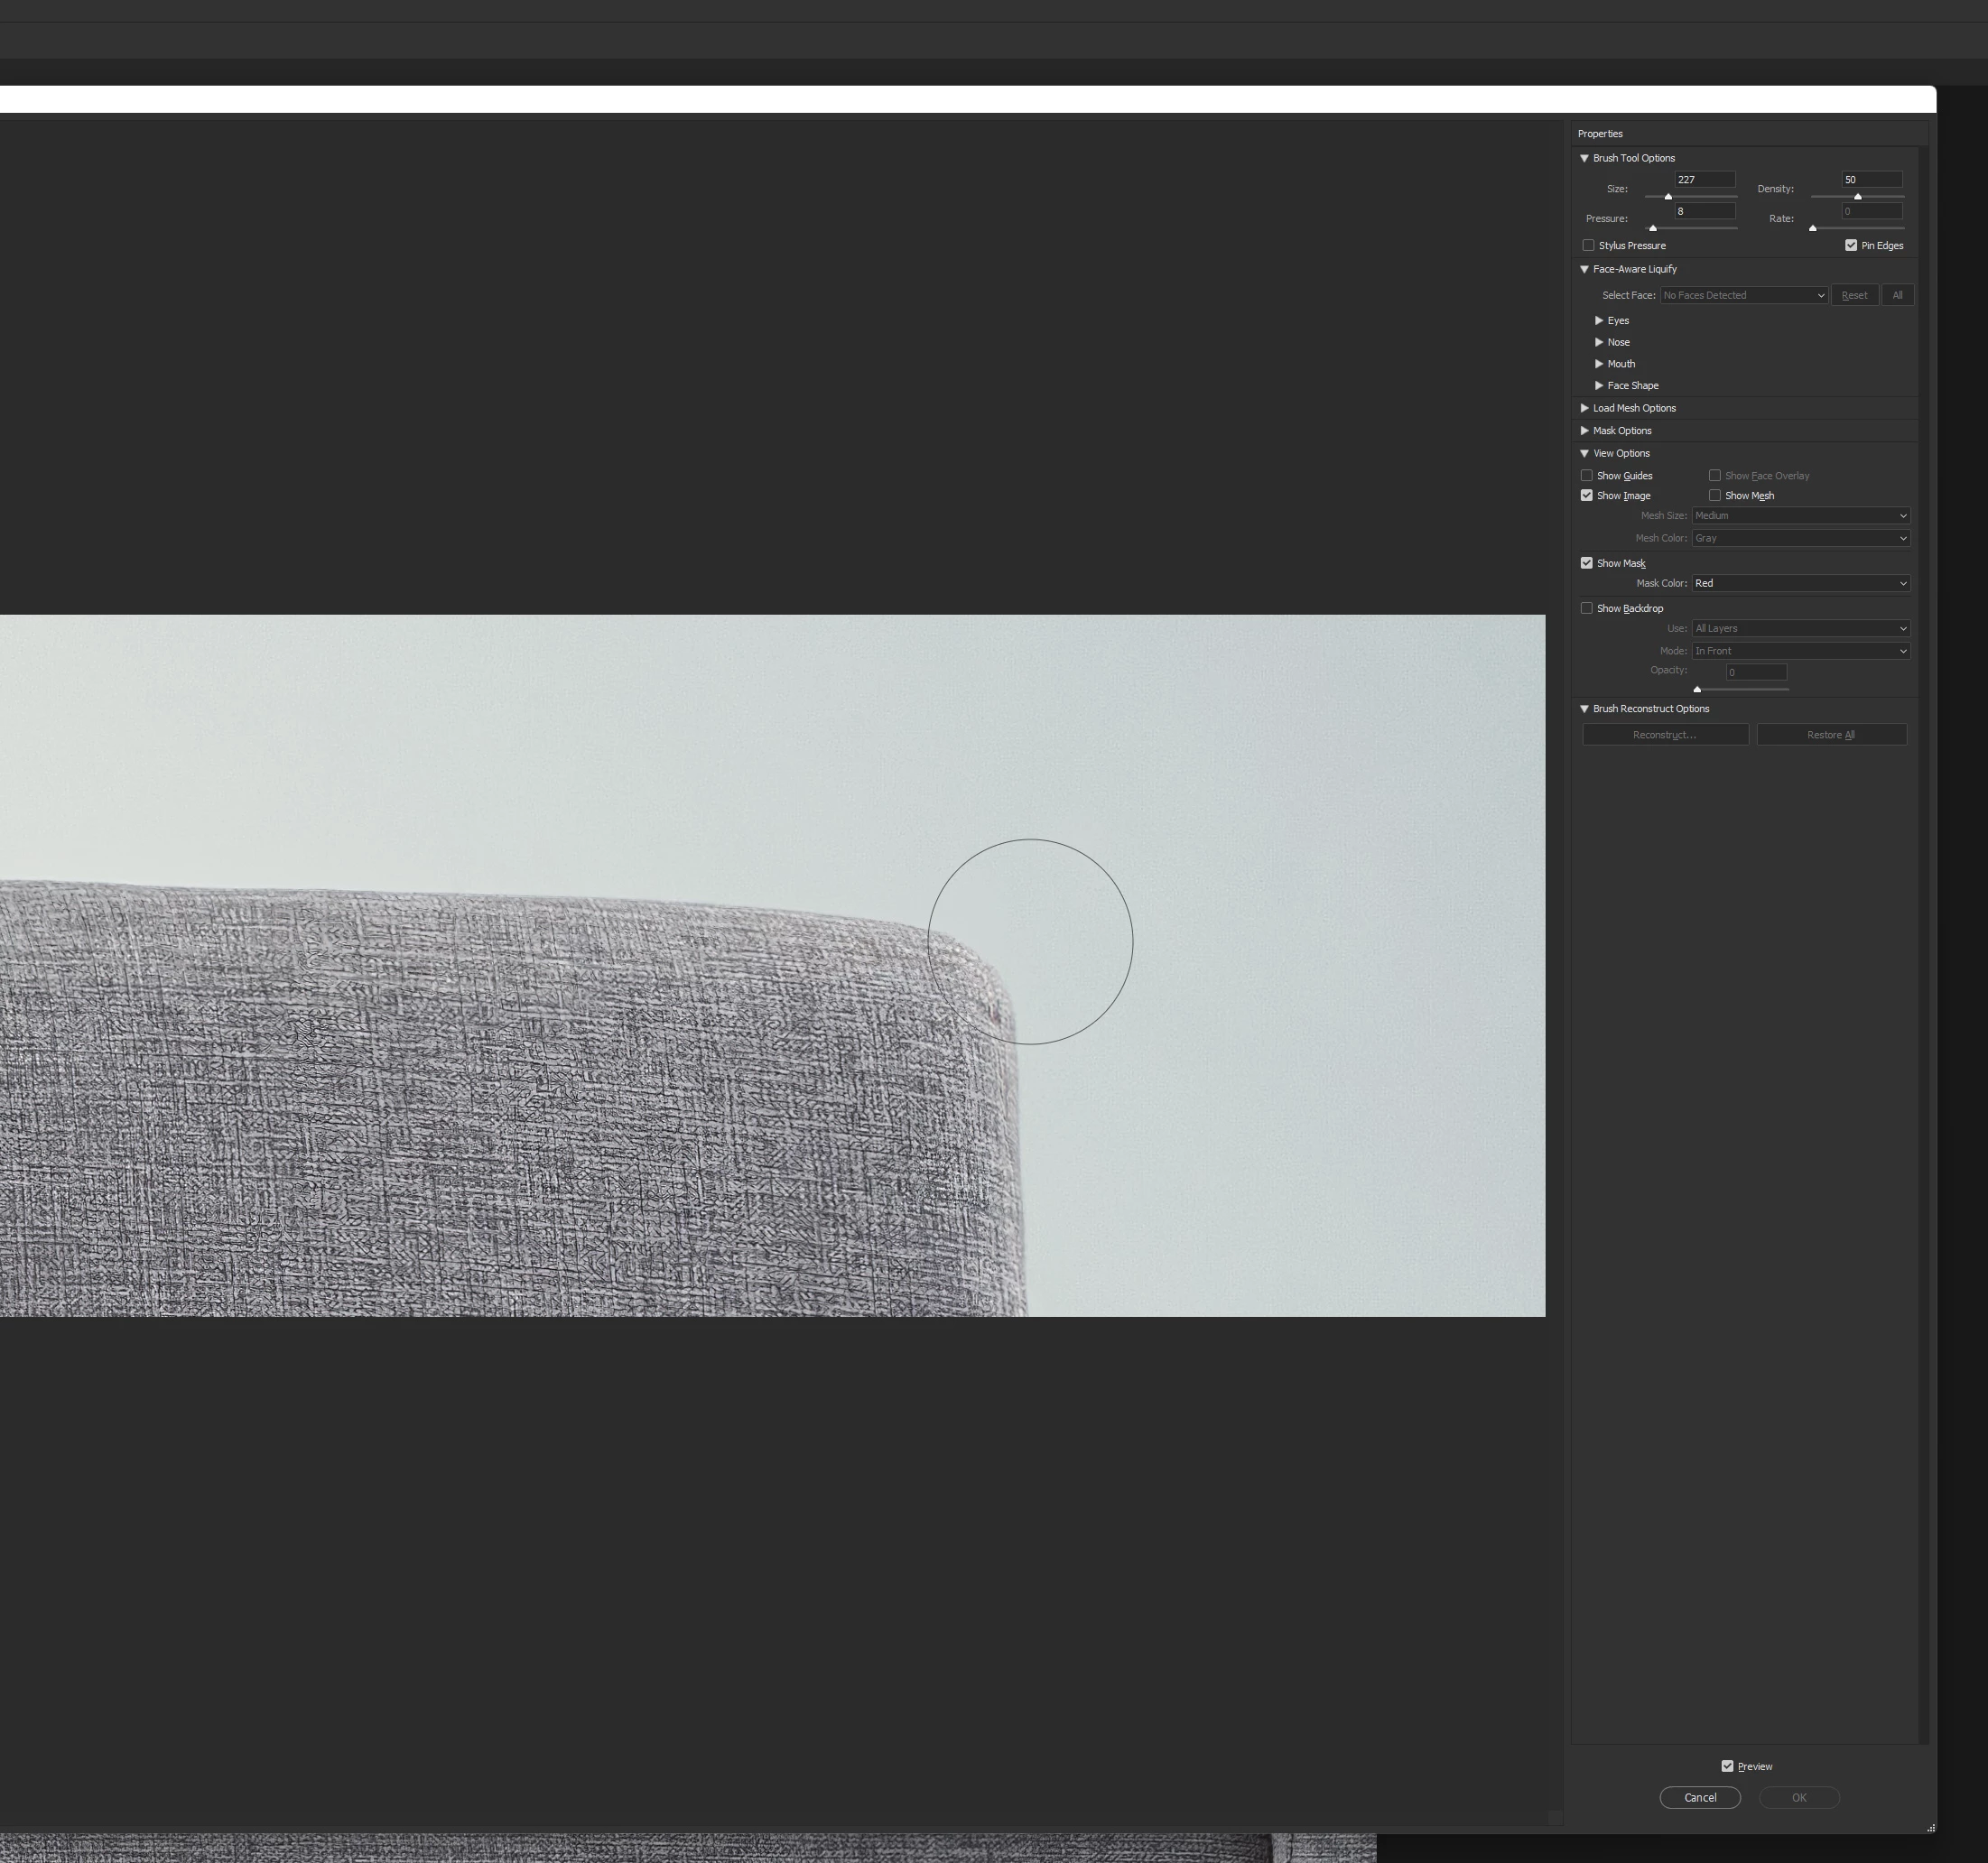1988x1863 pixels.
Task: Expand Load Mesh Options
Action: [x=1584, y=408]
